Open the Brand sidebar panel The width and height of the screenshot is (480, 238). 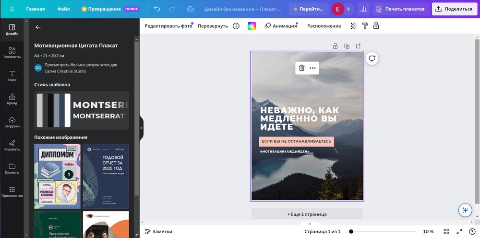(x=12, y=99)
